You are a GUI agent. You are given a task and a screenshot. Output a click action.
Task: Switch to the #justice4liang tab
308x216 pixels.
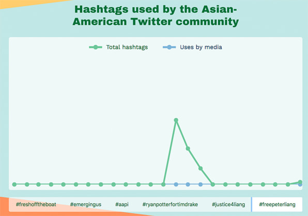[x=228, y=205]
